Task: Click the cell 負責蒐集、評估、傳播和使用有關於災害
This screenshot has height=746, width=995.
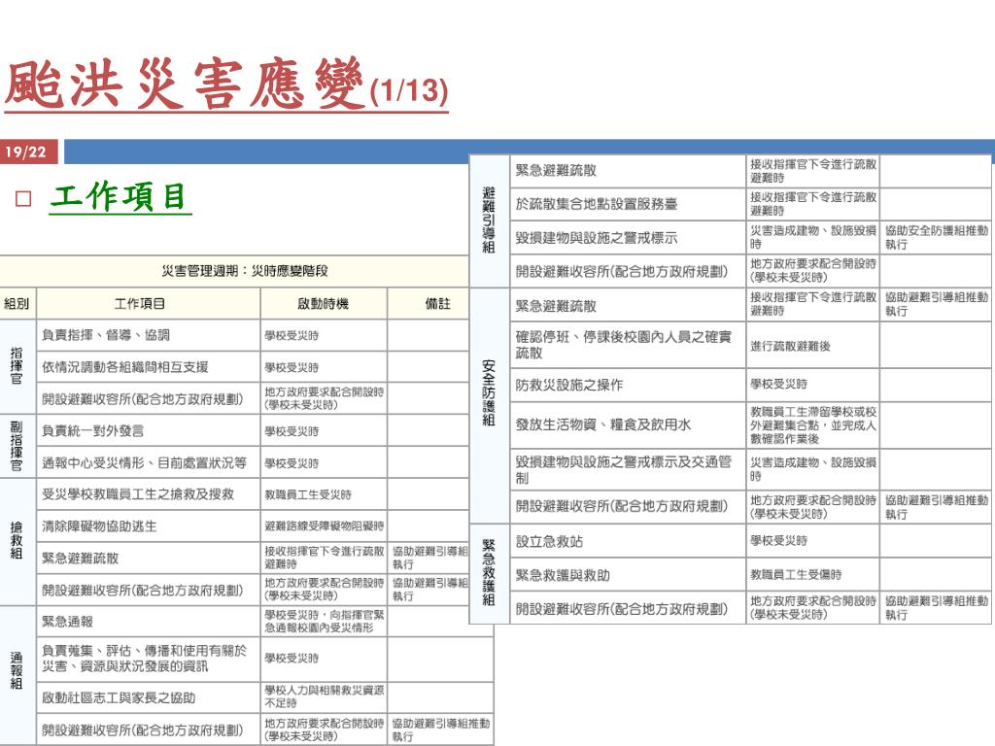Action: [149, 659]
